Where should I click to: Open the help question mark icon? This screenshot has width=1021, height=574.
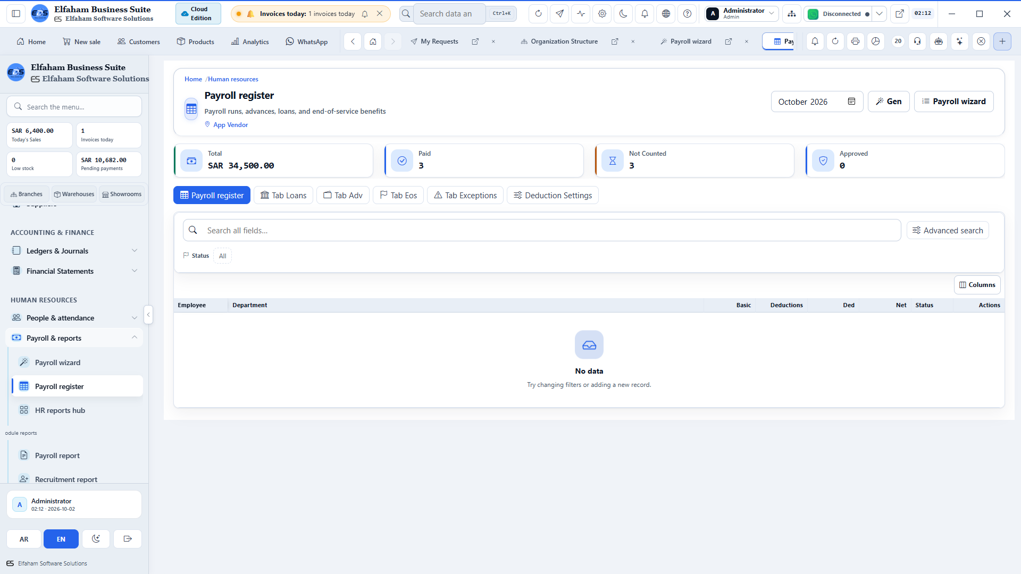pos(687,14)
